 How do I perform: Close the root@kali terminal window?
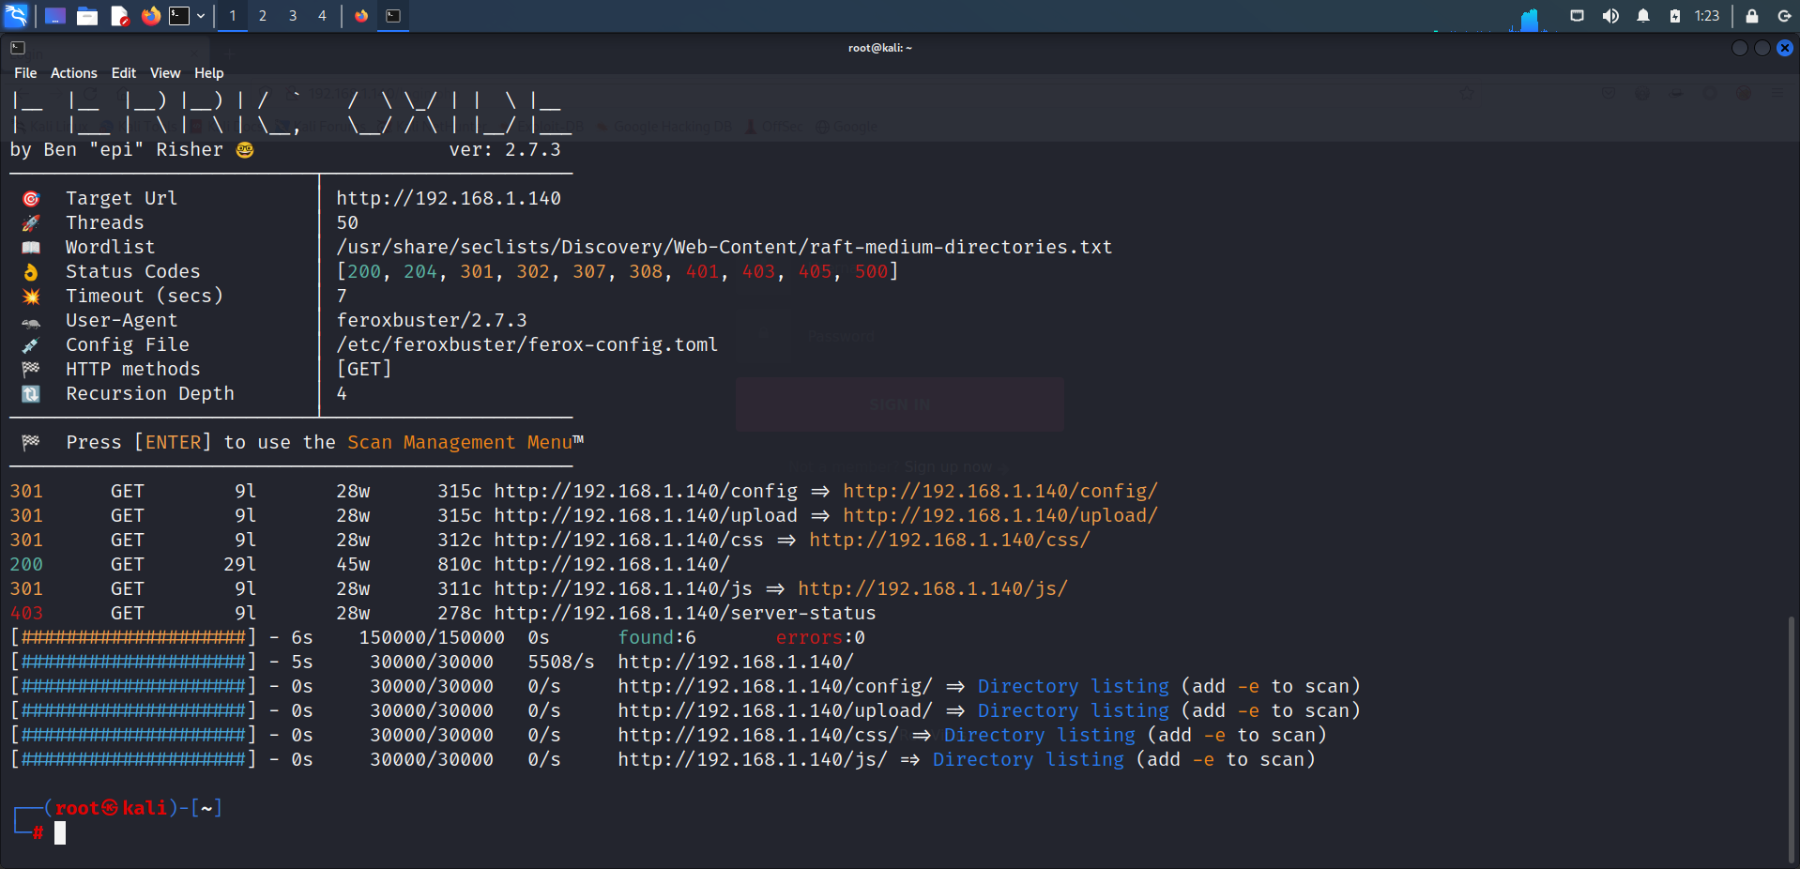[x=1785, y=48]
